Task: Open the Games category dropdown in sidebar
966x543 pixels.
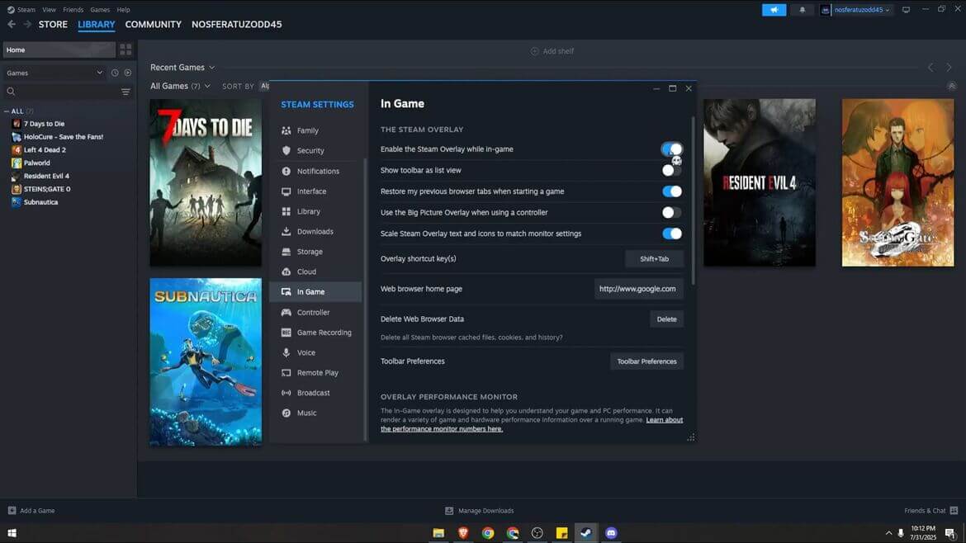Action: coord(54,73)
